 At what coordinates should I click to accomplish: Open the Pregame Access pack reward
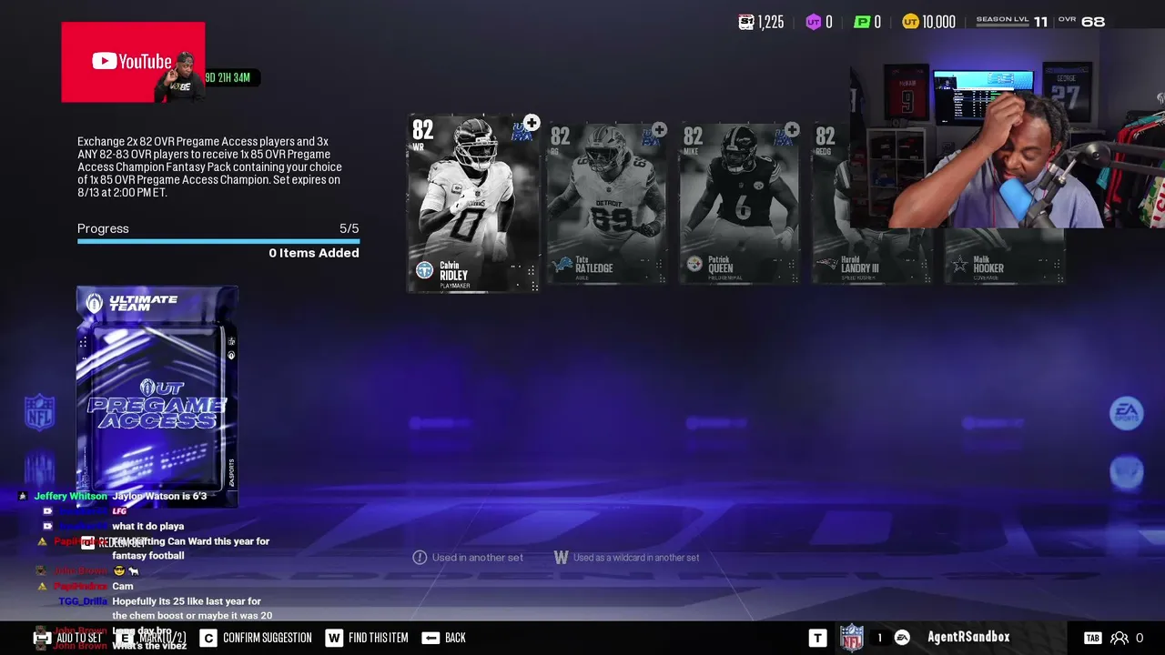[157, 396]
